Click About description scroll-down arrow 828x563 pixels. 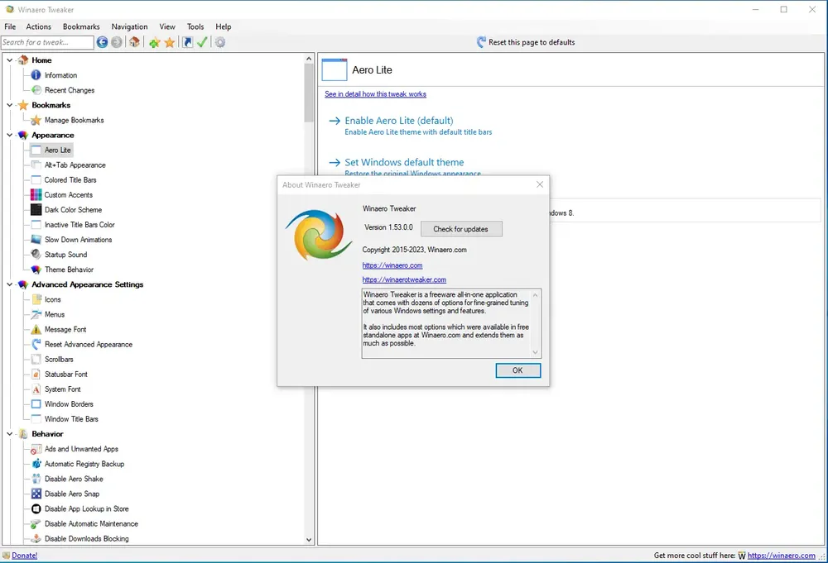pyautogui.click(x=535, y=352)
